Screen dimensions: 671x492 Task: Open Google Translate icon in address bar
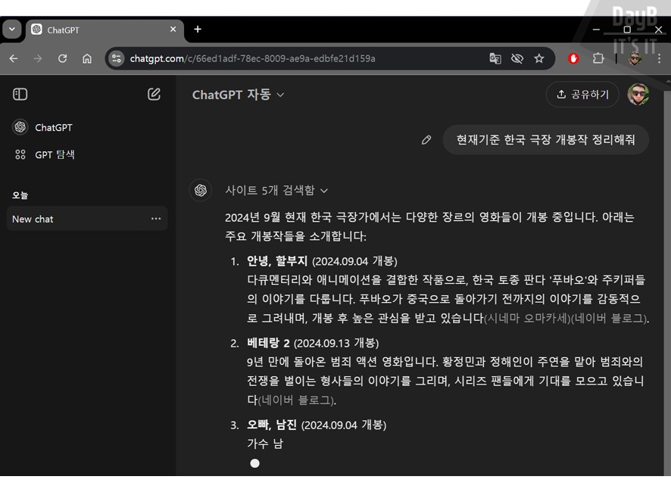coord(495,58)
